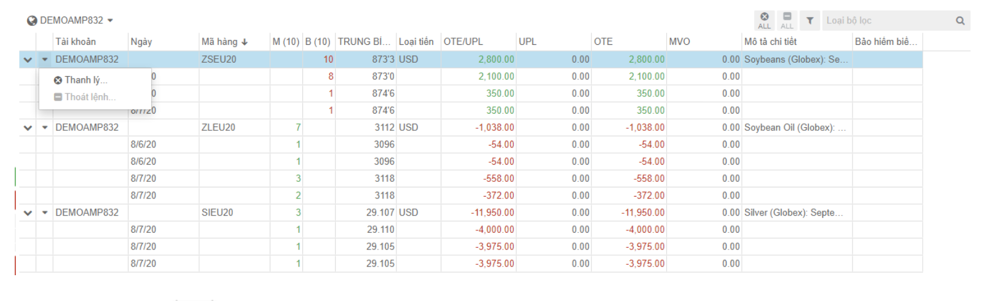Collapse the ZLEU20 position group
The height and width of the screenshot is (301, 981).
click(x=28, y=128)
